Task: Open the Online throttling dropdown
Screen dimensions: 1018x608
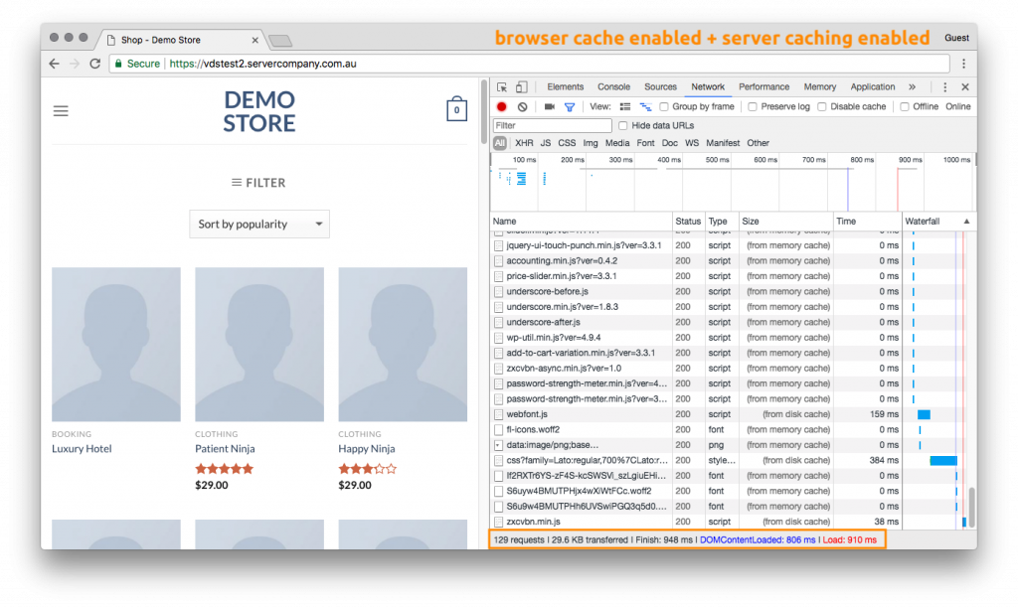Action: click(957, 106)
